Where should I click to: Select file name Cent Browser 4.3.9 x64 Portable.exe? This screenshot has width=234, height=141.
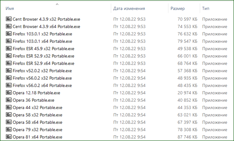(x=46, y=26)
